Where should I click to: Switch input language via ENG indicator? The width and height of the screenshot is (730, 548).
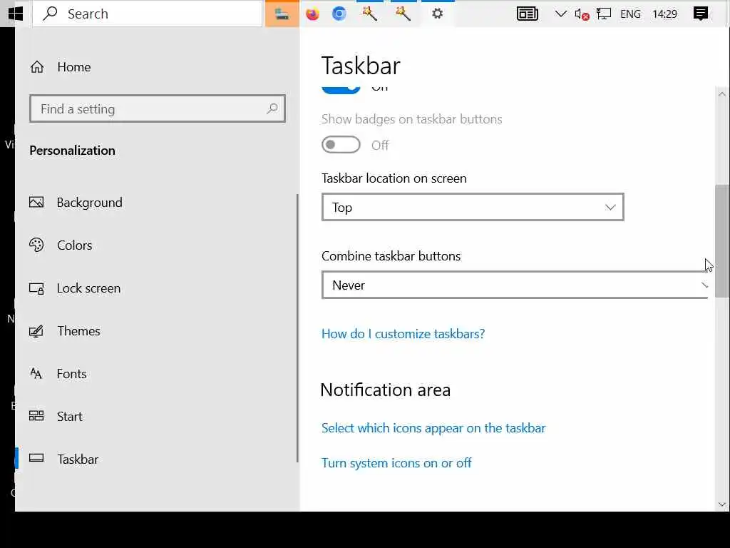(x=630, y=14)
